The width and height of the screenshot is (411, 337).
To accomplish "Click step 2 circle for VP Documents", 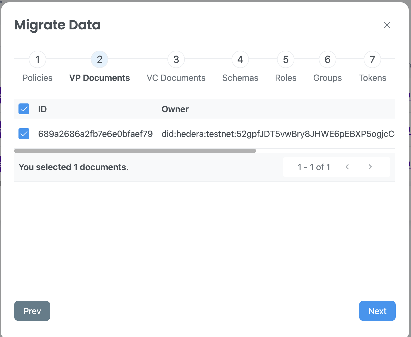I will [99, 59].
